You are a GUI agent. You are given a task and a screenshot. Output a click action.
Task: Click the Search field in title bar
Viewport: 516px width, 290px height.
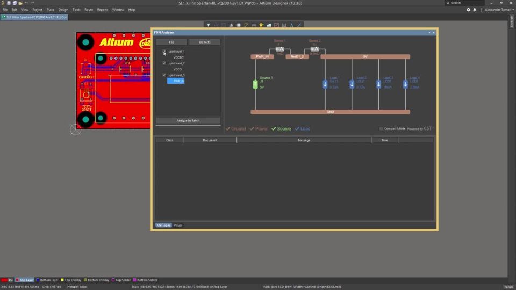[x=465, y=3]
